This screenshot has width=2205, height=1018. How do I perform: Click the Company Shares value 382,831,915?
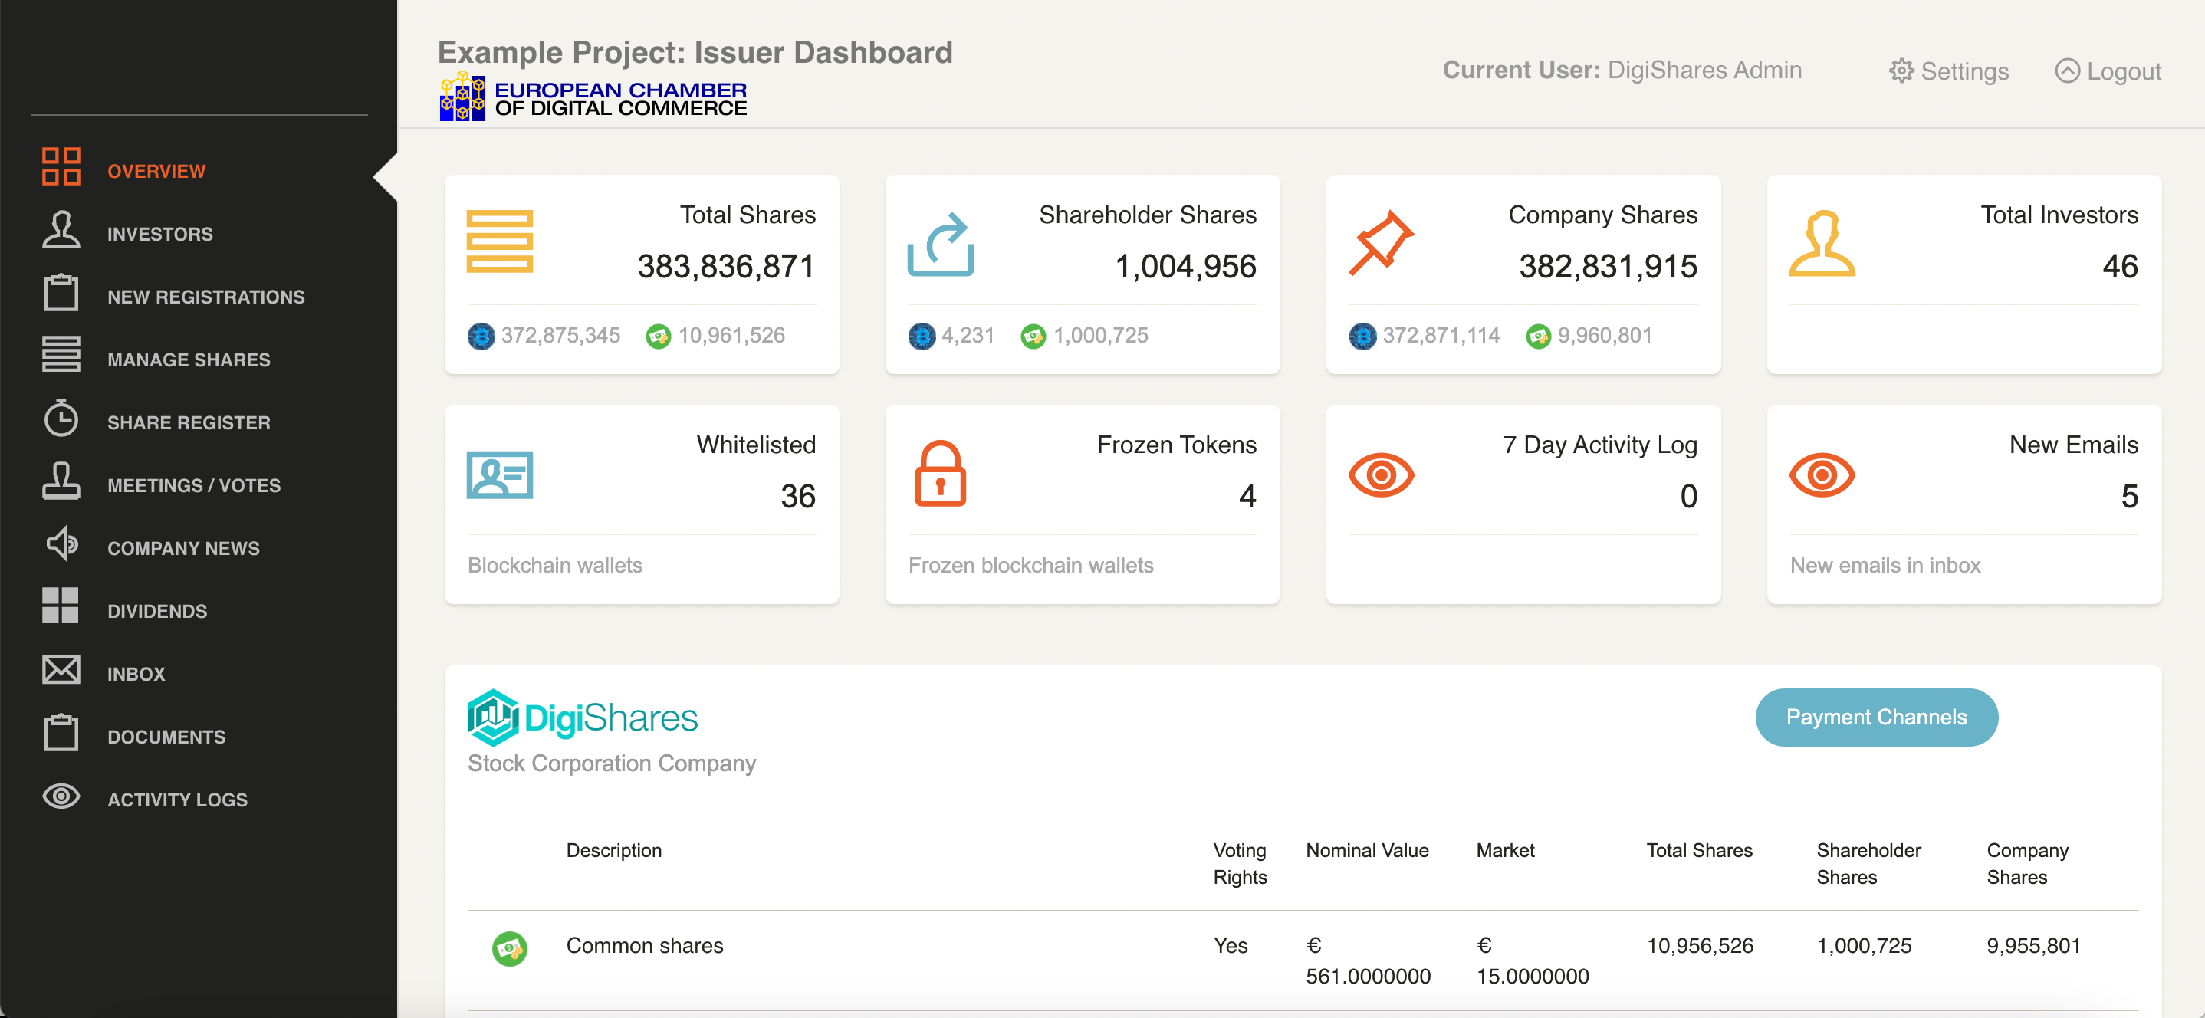[x=1608, y=266]
